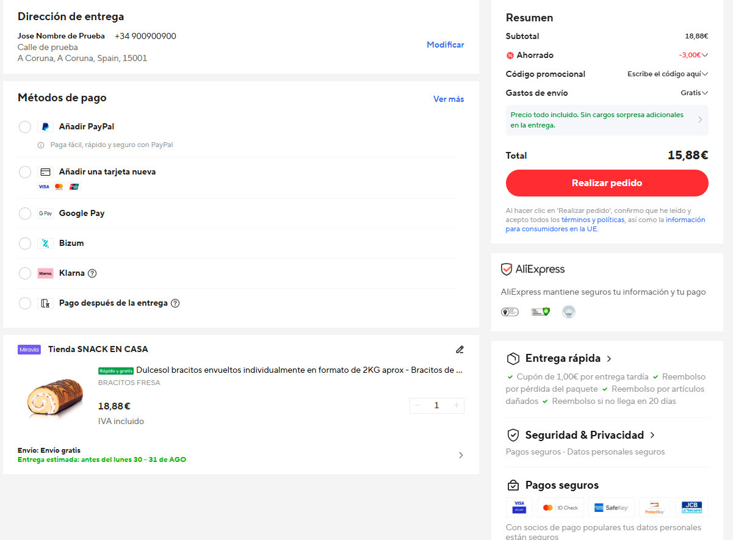Click the Google Pay logo icon

point(45,214)
